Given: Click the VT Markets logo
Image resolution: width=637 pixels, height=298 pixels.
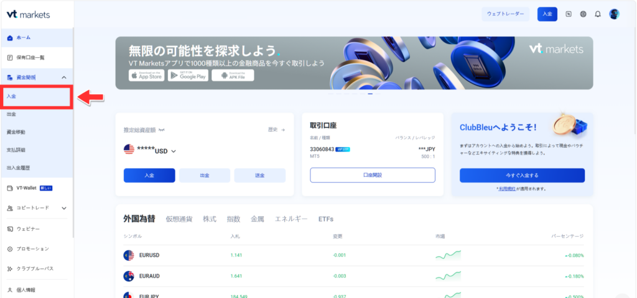Looking at the screenshot, I should pyautogui.click(x=29, y=15).
